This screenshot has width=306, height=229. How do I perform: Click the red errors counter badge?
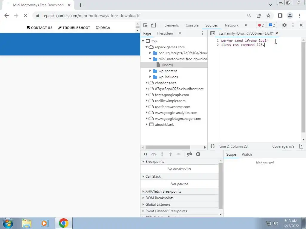(261, 25)
